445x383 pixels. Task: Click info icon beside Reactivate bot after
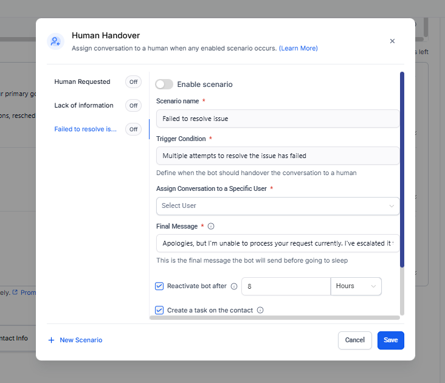point(234,286)
